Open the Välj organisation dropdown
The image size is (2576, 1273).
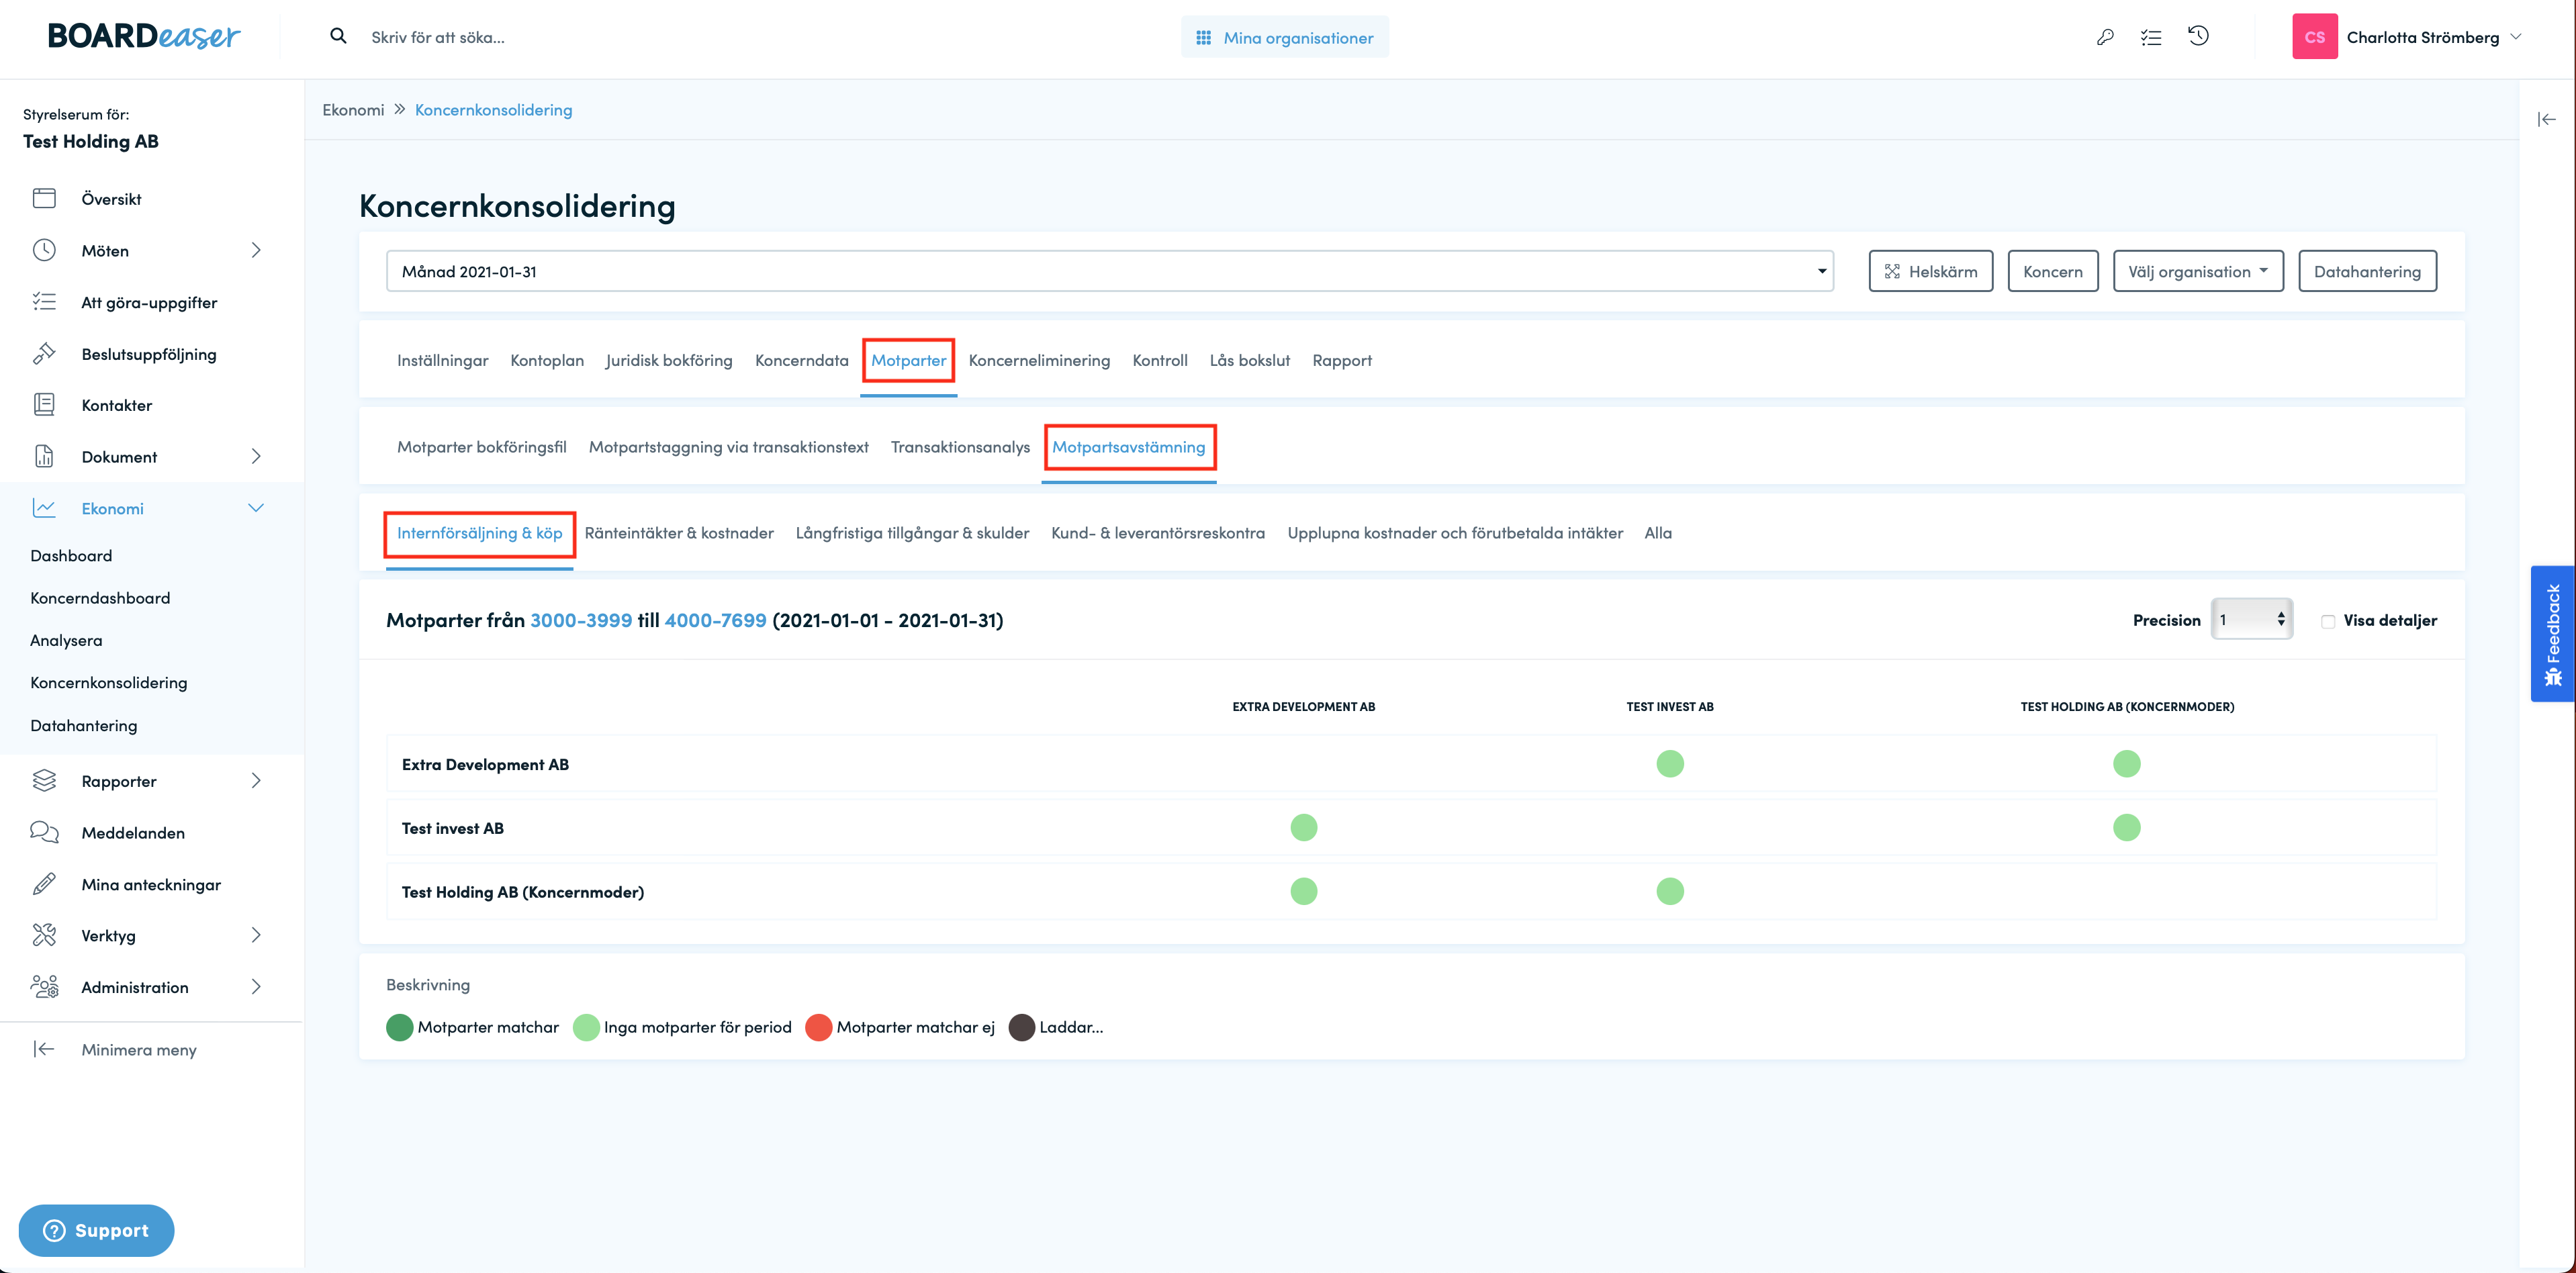(x=2198, y=271)
